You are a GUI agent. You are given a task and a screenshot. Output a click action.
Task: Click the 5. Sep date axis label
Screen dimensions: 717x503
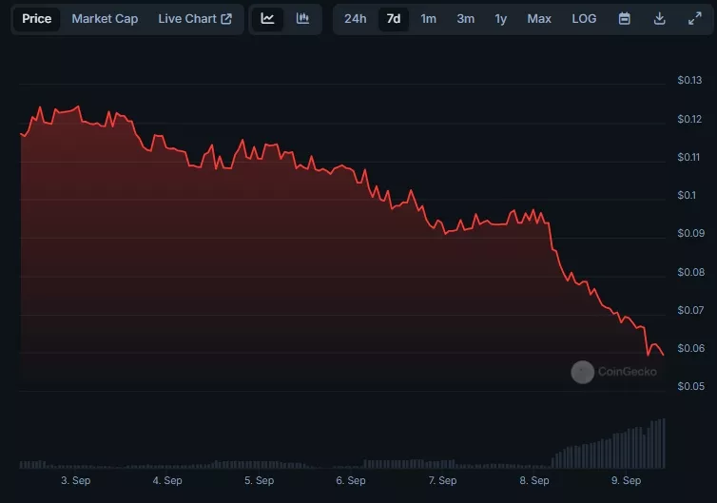[x=259, y=480]
